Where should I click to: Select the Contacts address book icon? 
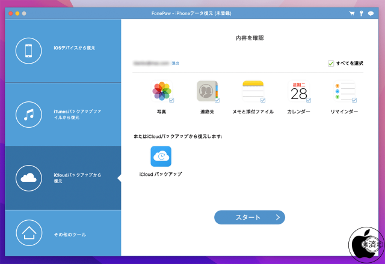tap(207, 91)
